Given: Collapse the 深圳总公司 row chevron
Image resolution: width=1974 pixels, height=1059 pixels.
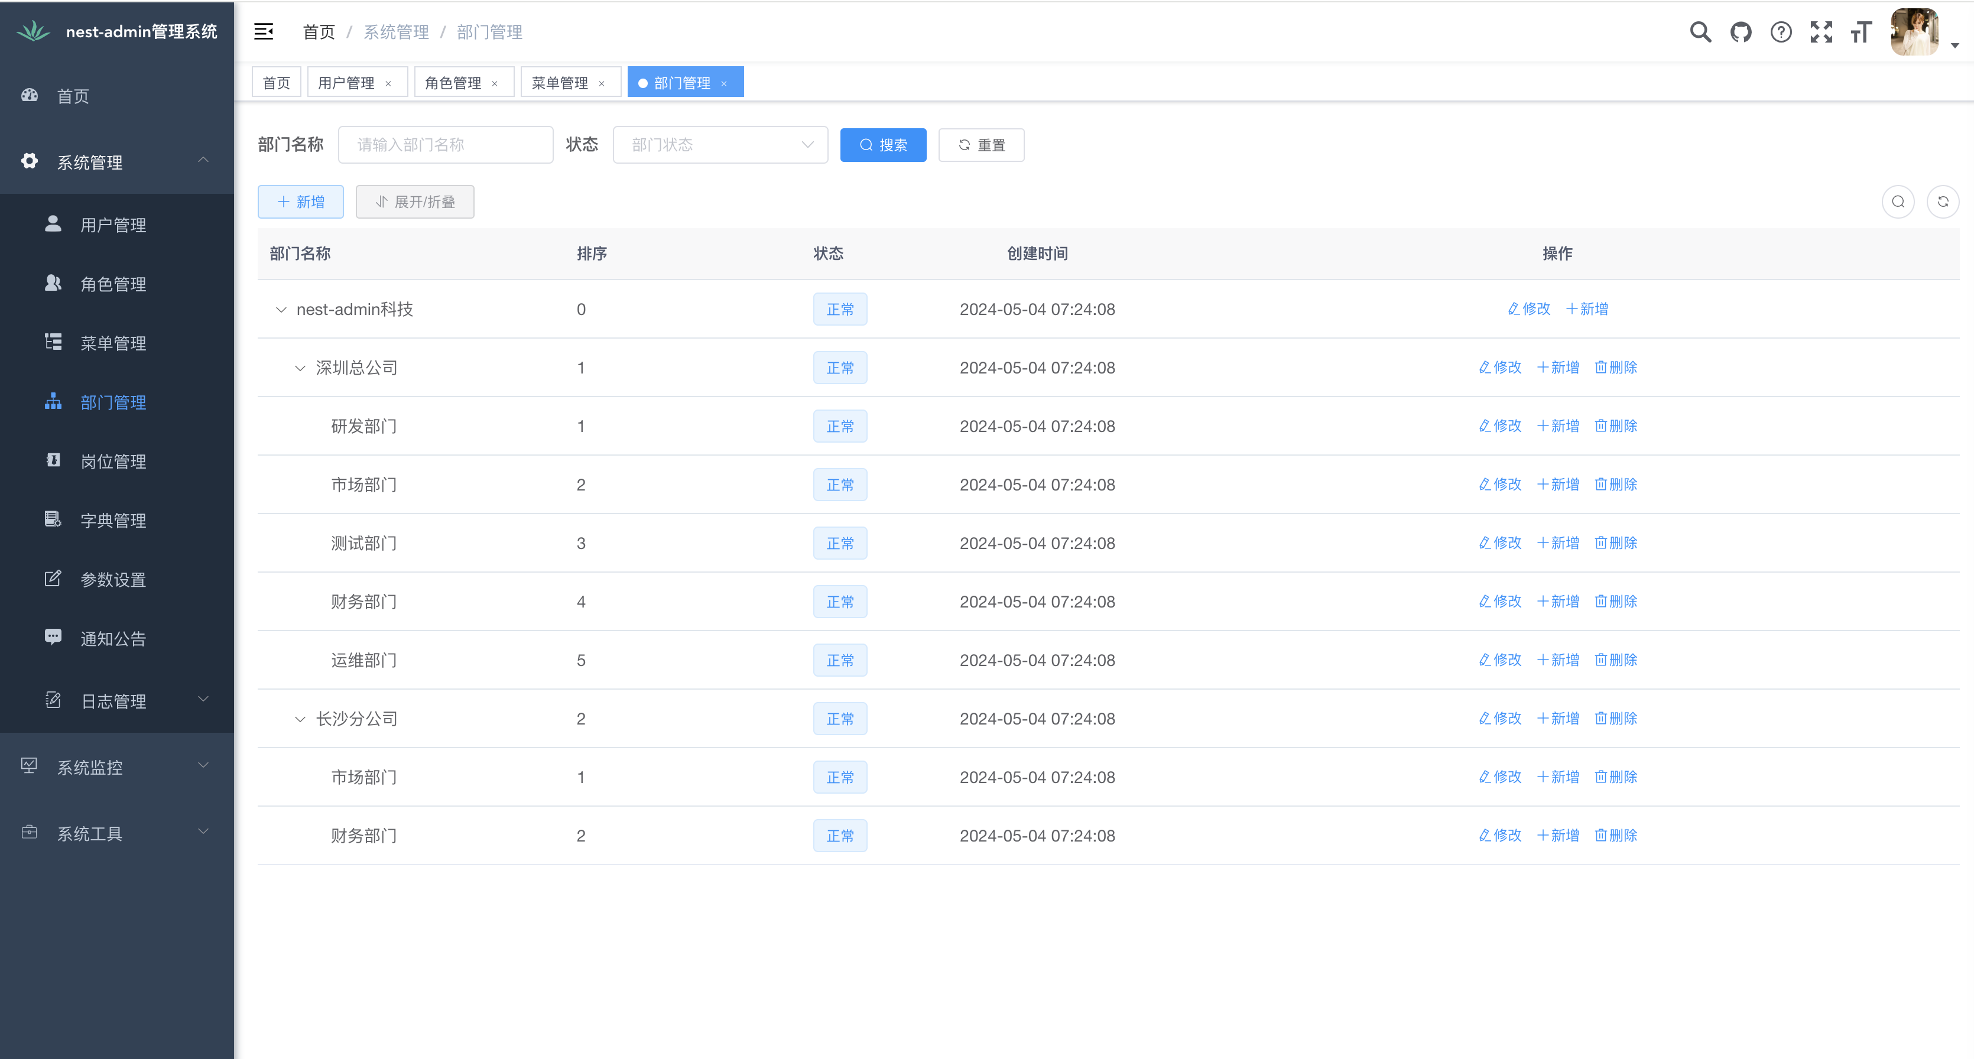Looking at the screenshot, I should (x=300, y=368).
